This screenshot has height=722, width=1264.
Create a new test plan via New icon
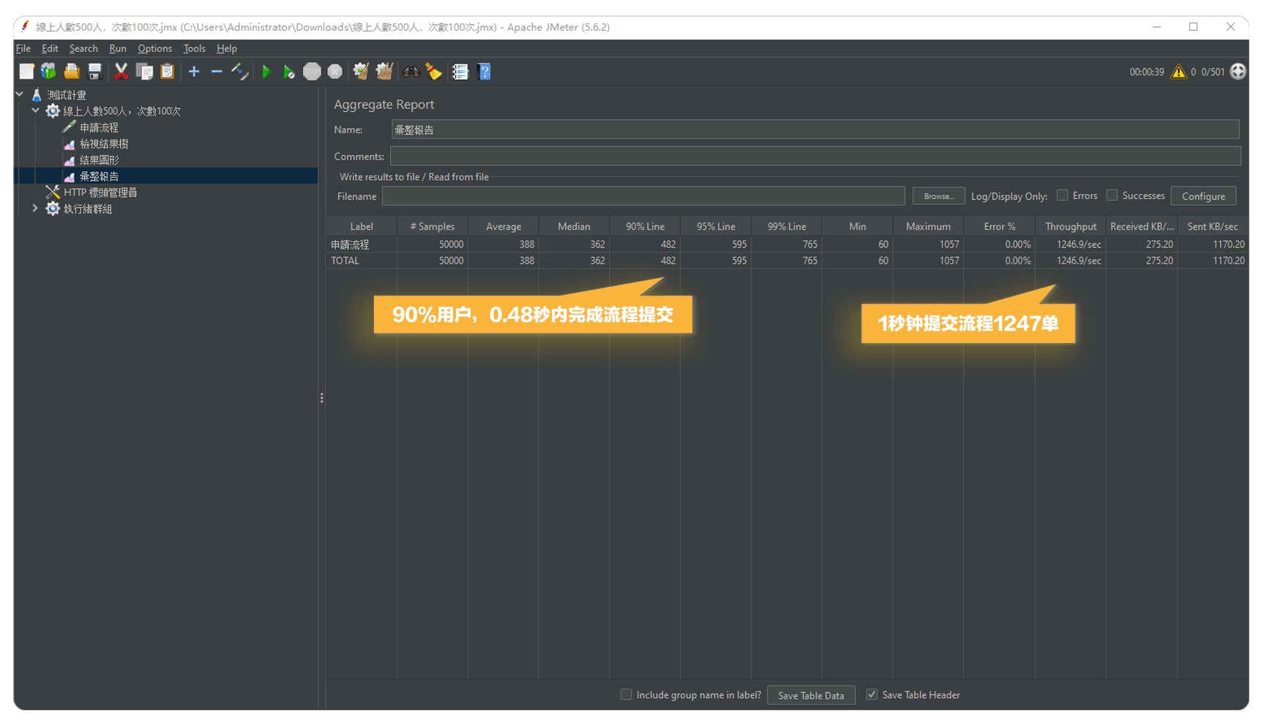click(x=26, y=72)
